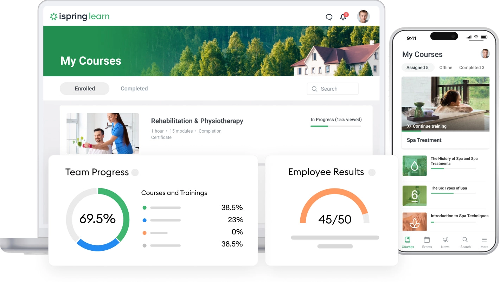Screen dimensions: 500x282
Task: Click the Search input field
Action: [x=333, y=89]
